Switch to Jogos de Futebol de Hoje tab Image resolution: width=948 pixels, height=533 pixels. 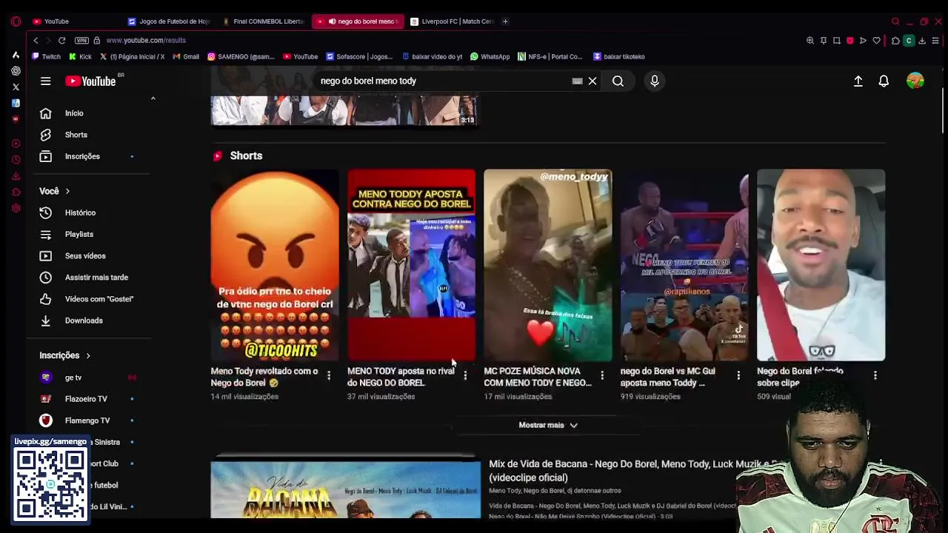pos(170,21)
